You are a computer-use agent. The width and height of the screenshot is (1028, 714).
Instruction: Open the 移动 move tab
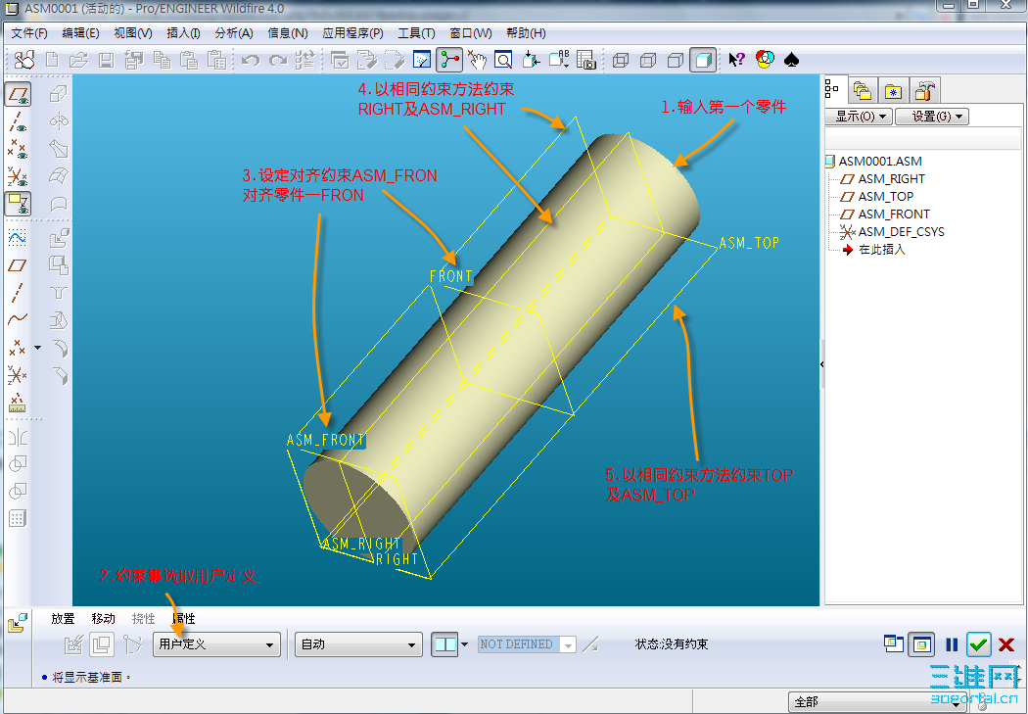coord(103,618)
